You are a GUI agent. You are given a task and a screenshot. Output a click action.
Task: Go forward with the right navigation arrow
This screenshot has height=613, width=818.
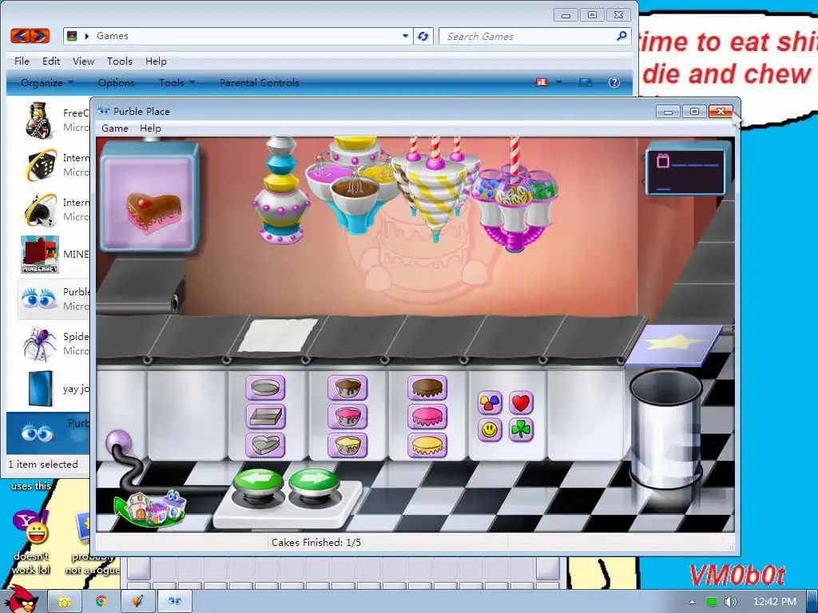[x=40, y=36]
